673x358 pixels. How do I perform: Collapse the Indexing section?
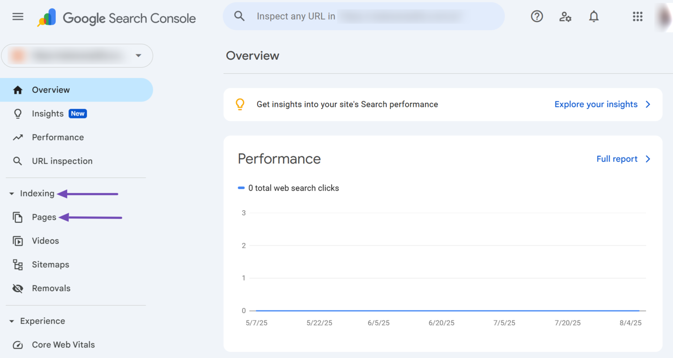click(x=12, y=194)
